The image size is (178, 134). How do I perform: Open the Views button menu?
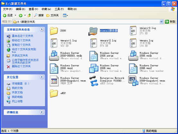coord(66,15)
